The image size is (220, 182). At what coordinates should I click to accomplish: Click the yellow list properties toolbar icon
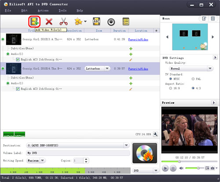pyautogui.click(x=126, y=22)
